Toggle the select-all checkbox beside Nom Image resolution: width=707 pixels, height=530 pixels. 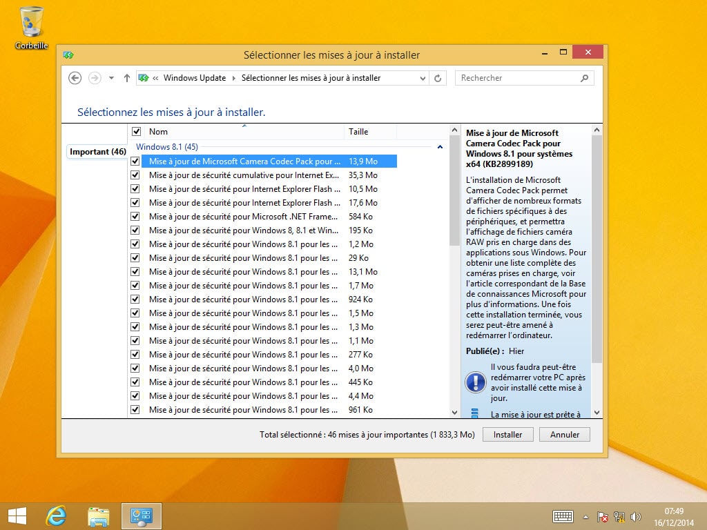(x=136, y=132)
